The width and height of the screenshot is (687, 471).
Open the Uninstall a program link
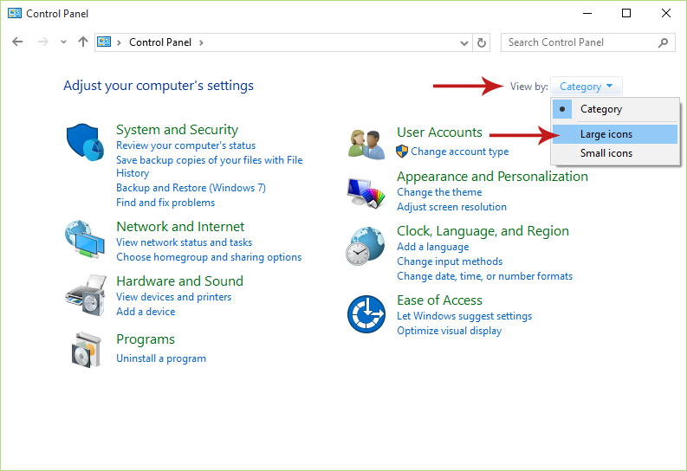(161, 358)
